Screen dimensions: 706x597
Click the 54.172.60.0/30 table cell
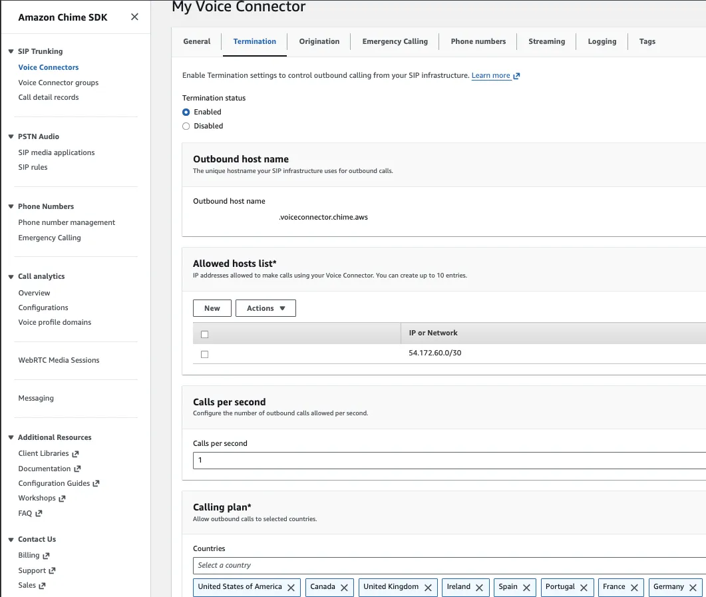pyautogui.click(x=435, y=353)
